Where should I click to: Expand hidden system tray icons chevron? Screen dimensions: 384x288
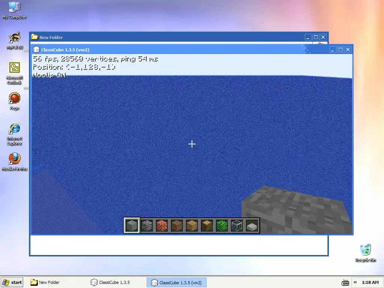[x=355, y=282]
